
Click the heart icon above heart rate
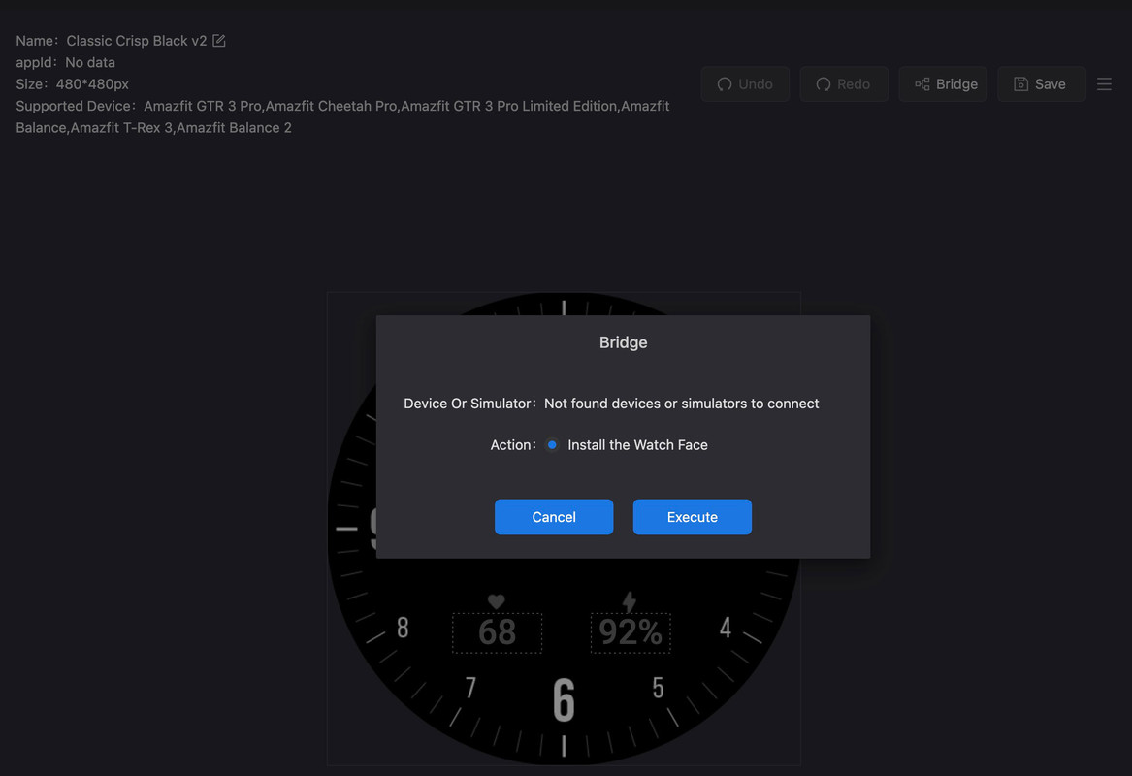coord(496,601)
